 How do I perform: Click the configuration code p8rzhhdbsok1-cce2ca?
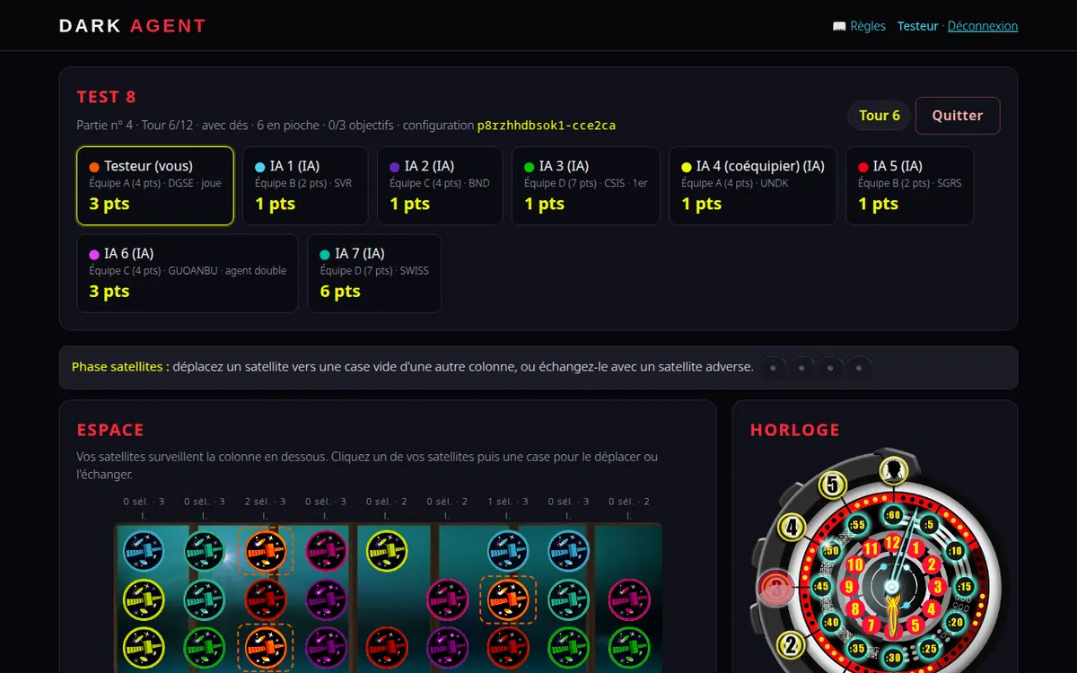[x=547, y=126]
